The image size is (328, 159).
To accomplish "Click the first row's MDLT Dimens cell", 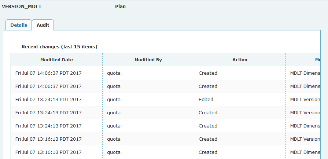I will tap(305, 73).
